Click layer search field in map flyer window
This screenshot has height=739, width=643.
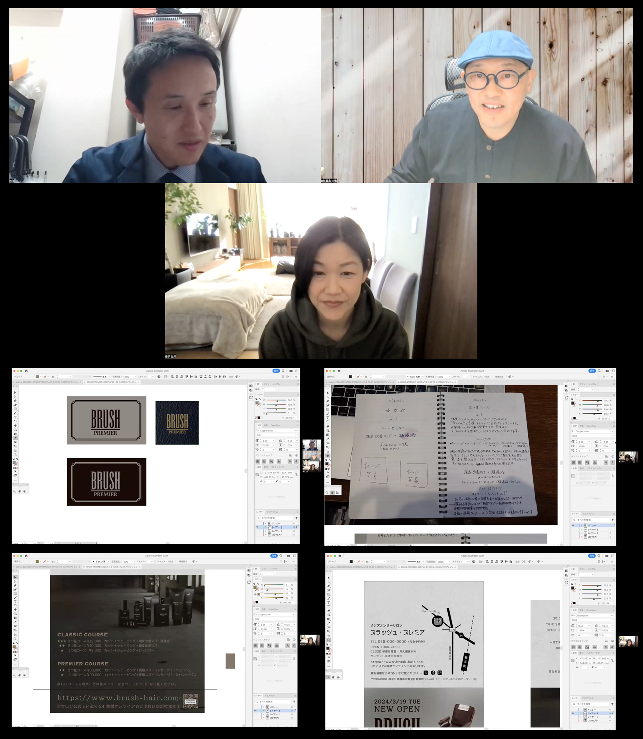coord(591,704)
